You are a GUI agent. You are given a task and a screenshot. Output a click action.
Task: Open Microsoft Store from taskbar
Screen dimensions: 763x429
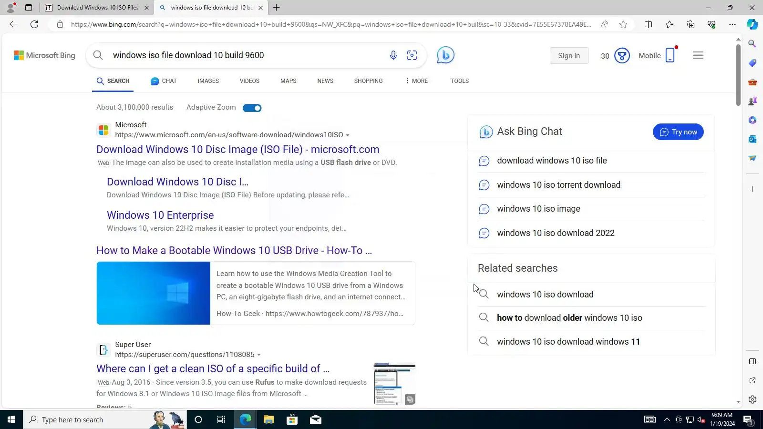click(x=292, y=419)
